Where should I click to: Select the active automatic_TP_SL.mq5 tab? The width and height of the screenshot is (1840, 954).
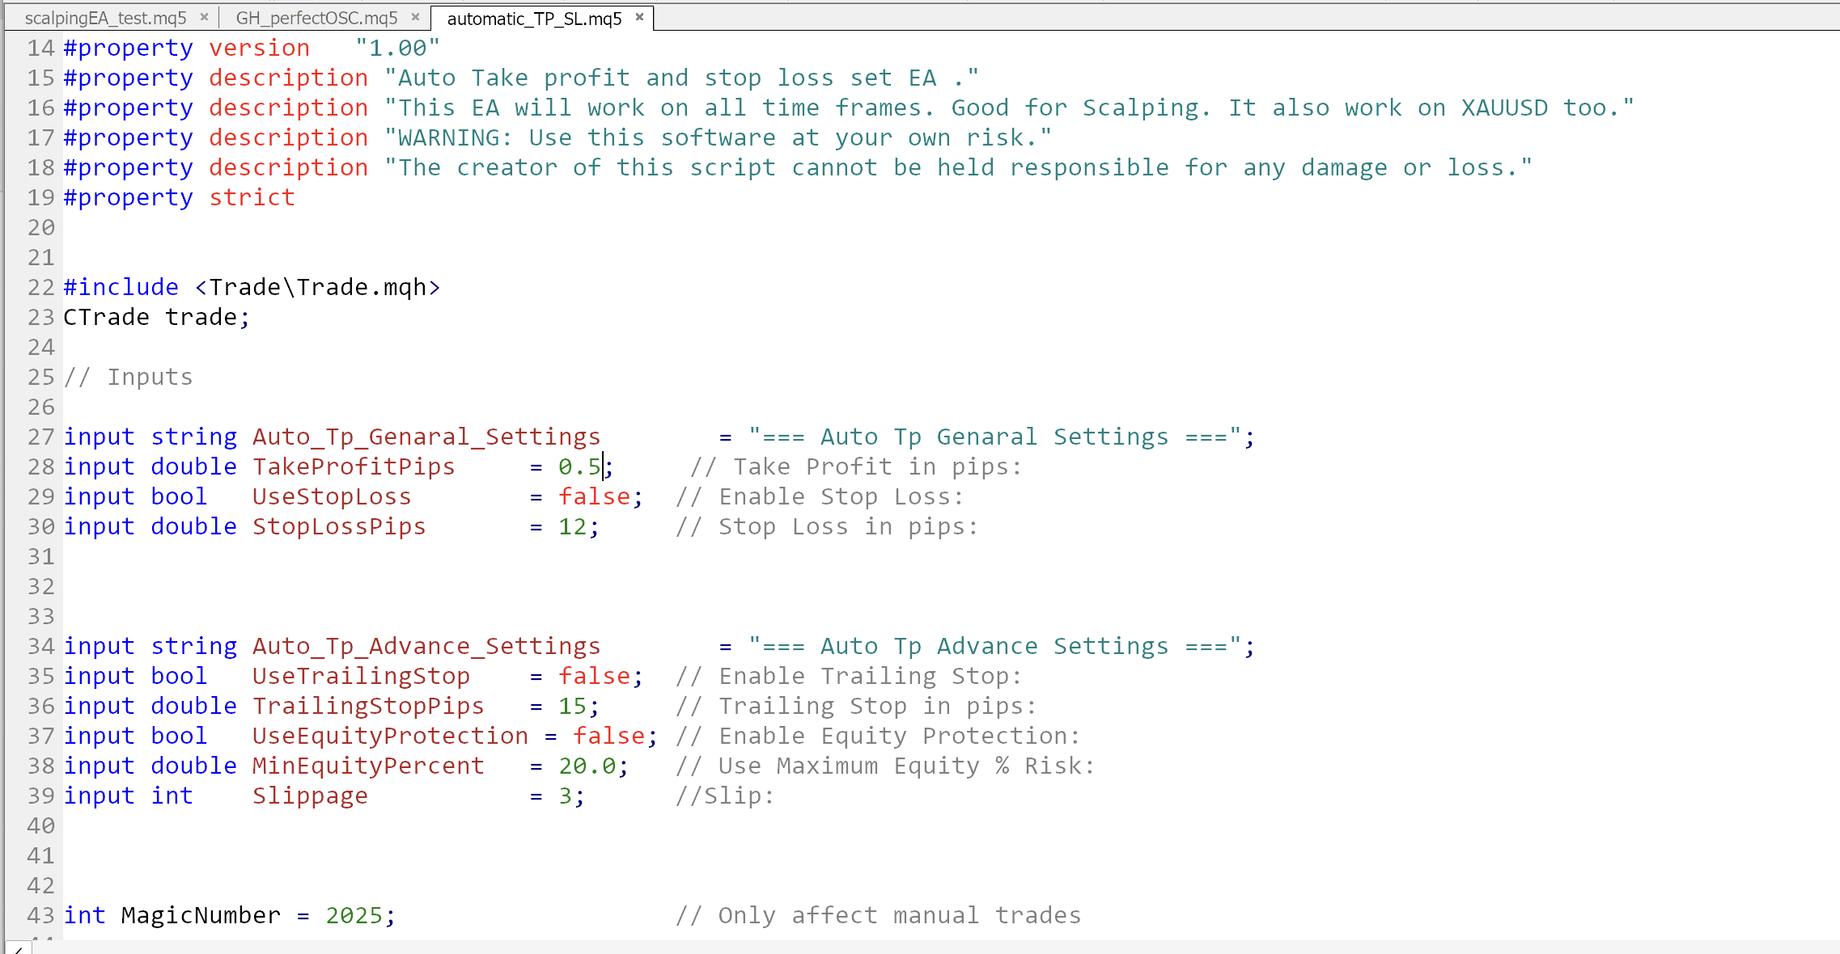point(532,18)
